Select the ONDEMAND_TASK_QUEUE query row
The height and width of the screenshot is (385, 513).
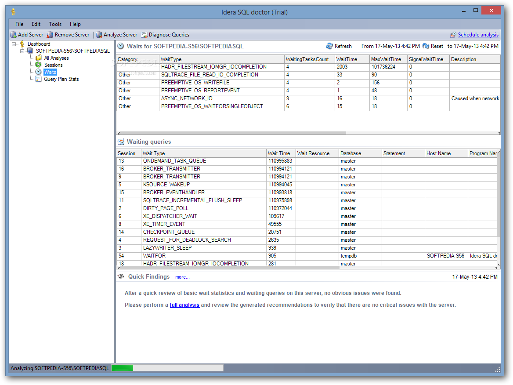[x=307, y=161]
